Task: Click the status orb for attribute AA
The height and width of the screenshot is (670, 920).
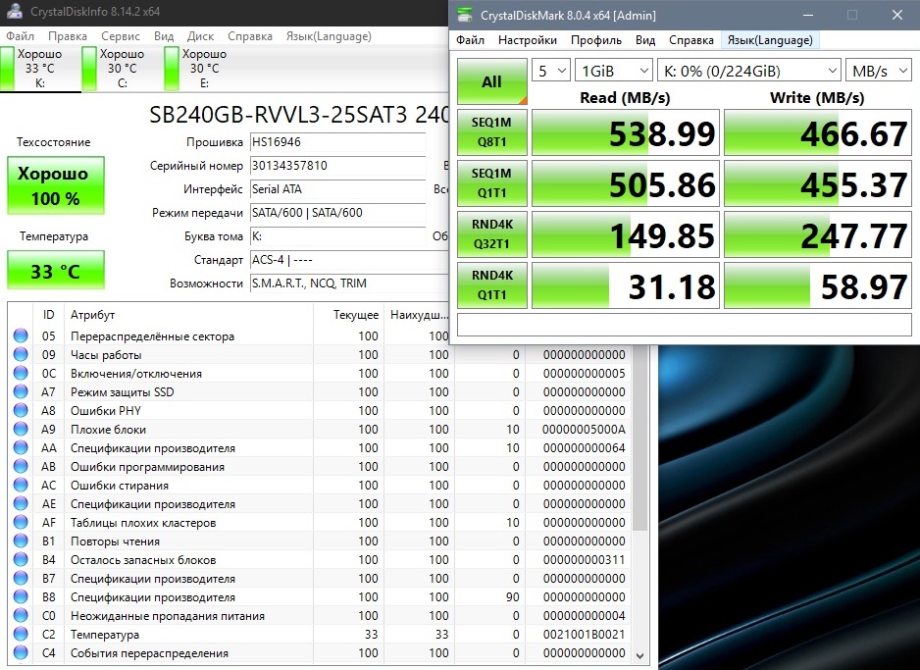Action: pyautogui.click(x=21, y=447)
